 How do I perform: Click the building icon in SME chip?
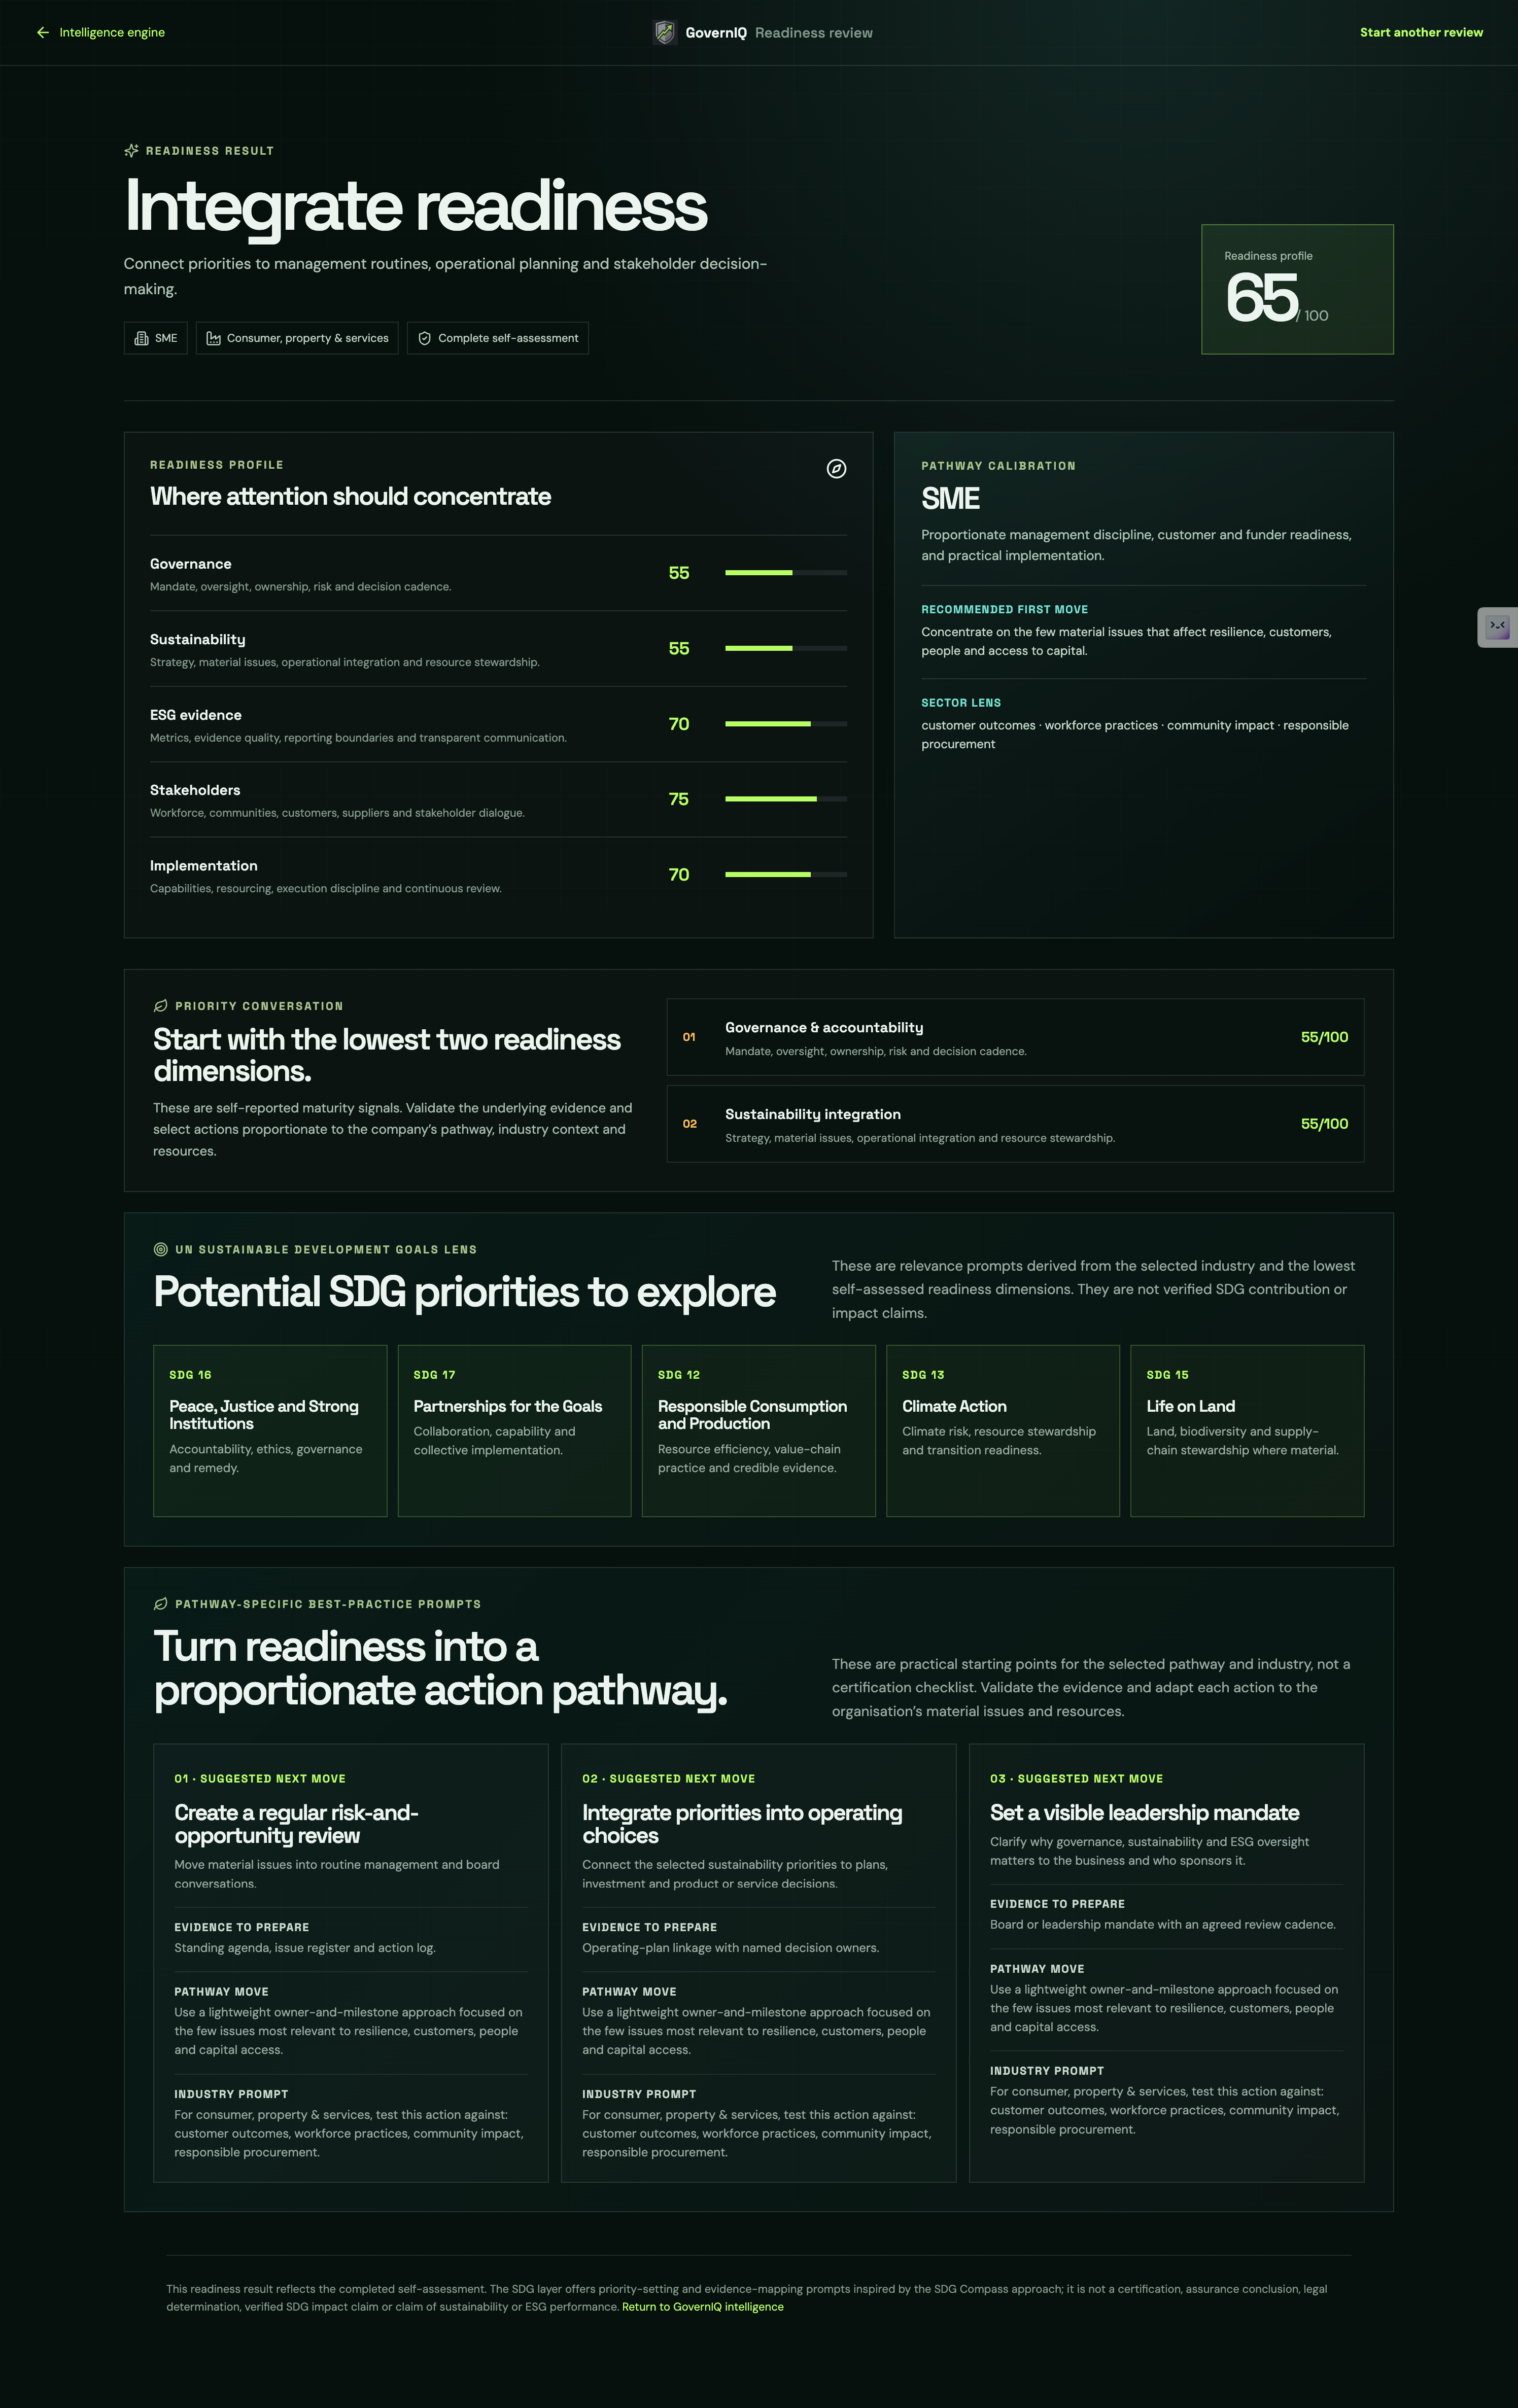tap(141, 338)
